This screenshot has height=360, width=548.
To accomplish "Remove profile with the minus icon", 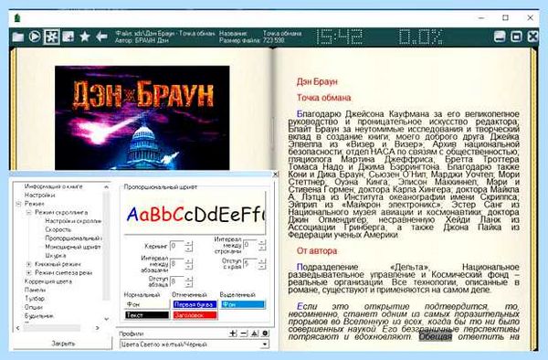I will (x=244, y=334).
